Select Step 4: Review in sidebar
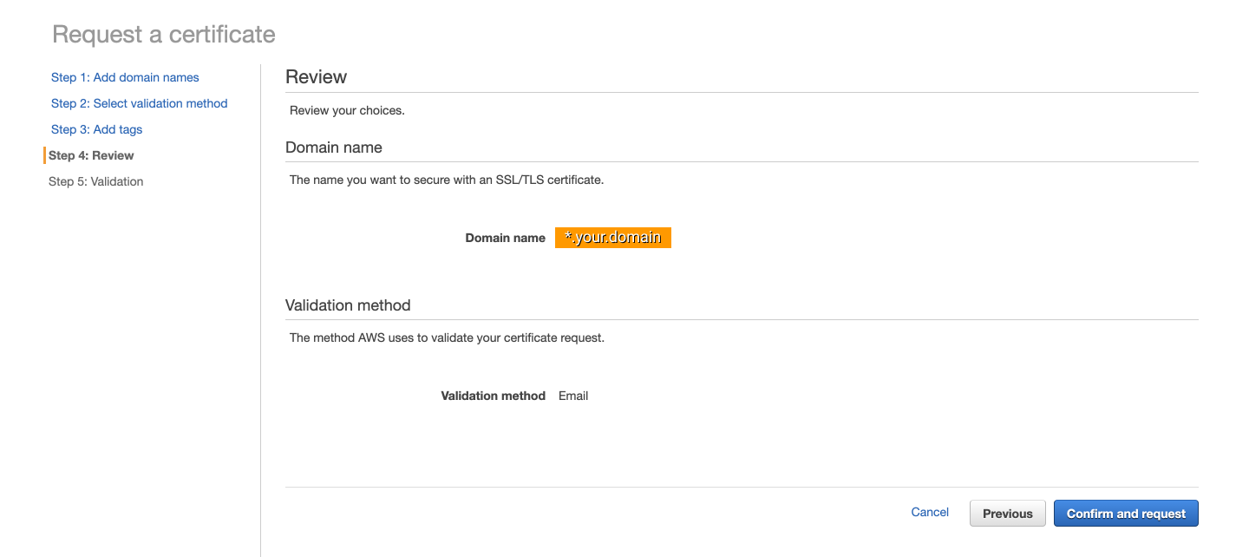Screen dimensions: 1249x557 [91, 155]
